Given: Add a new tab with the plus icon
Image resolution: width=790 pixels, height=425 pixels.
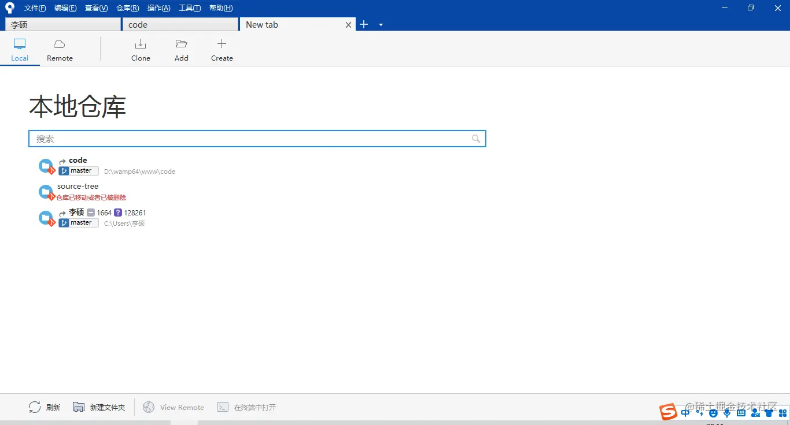Looking at the screenshot, I should (364, 24).
